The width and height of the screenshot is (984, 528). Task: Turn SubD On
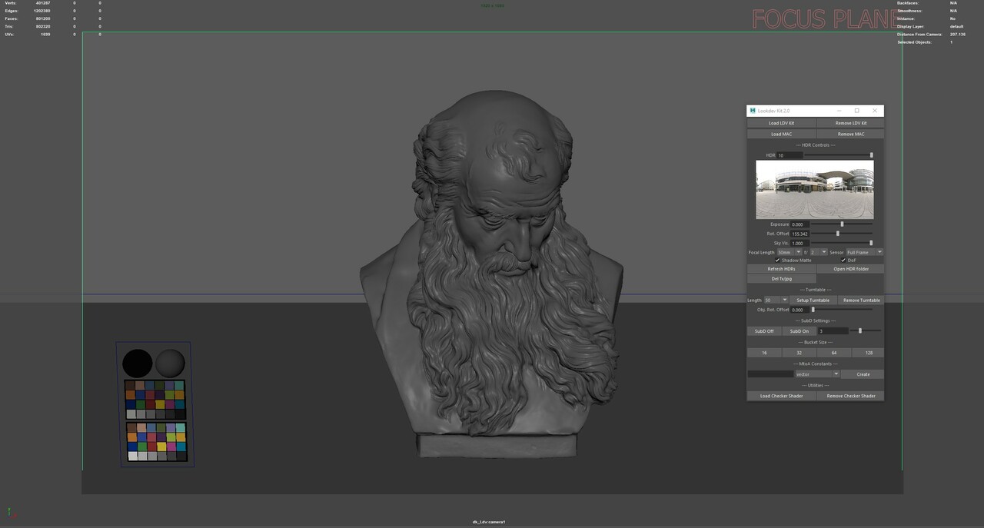(x=799, y=331)
